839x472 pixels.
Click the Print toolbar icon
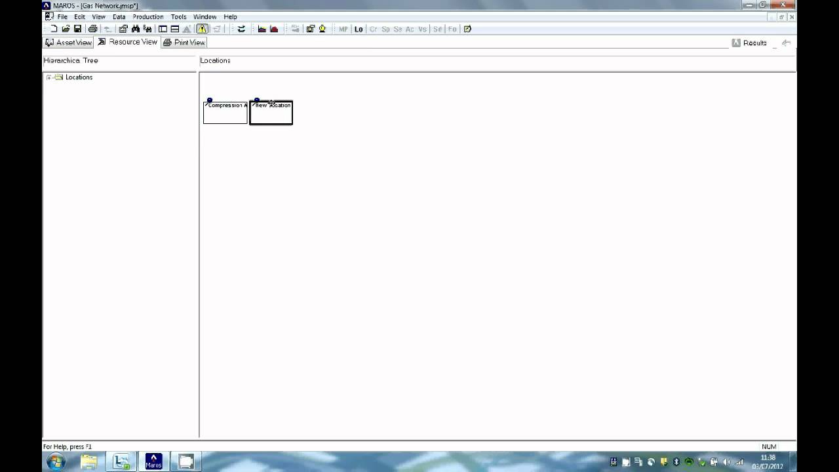coord(92,29)
